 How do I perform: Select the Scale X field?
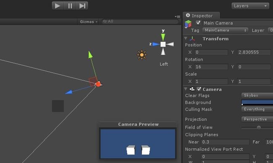[x=211, y=81]
